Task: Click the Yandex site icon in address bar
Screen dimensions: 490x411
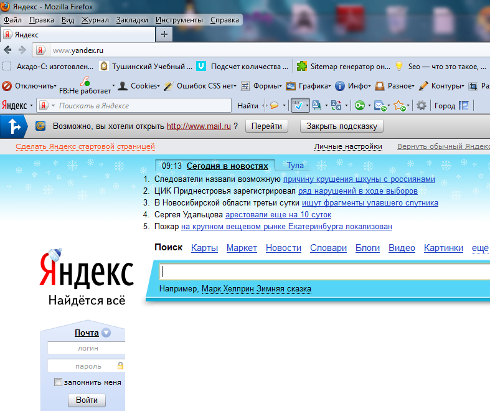Action: pyautogui.click(x=40, y=50)
